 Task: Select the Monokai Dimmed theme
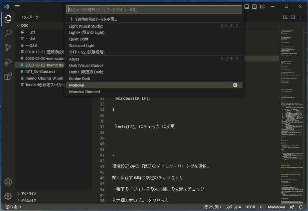154,92
